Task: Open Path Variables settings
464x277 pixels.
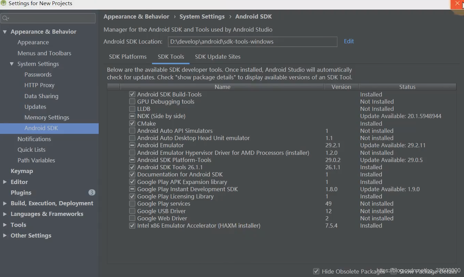Action: tap(36, 160)
